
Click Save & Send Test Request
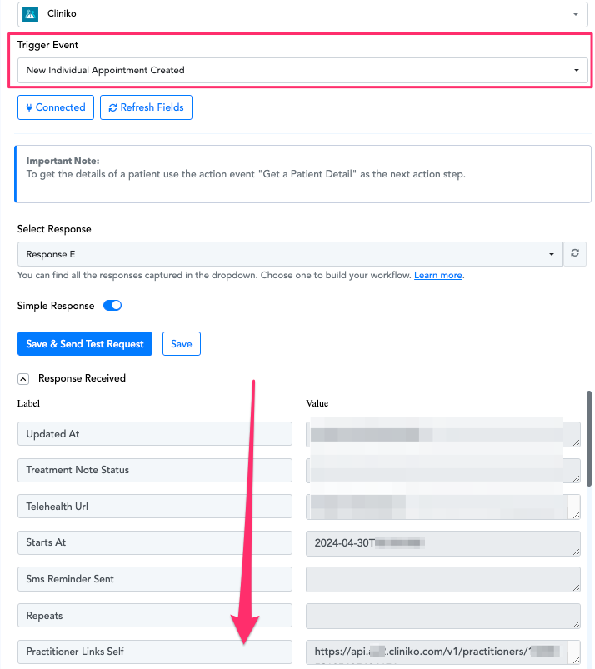click(x=85, y=344)
